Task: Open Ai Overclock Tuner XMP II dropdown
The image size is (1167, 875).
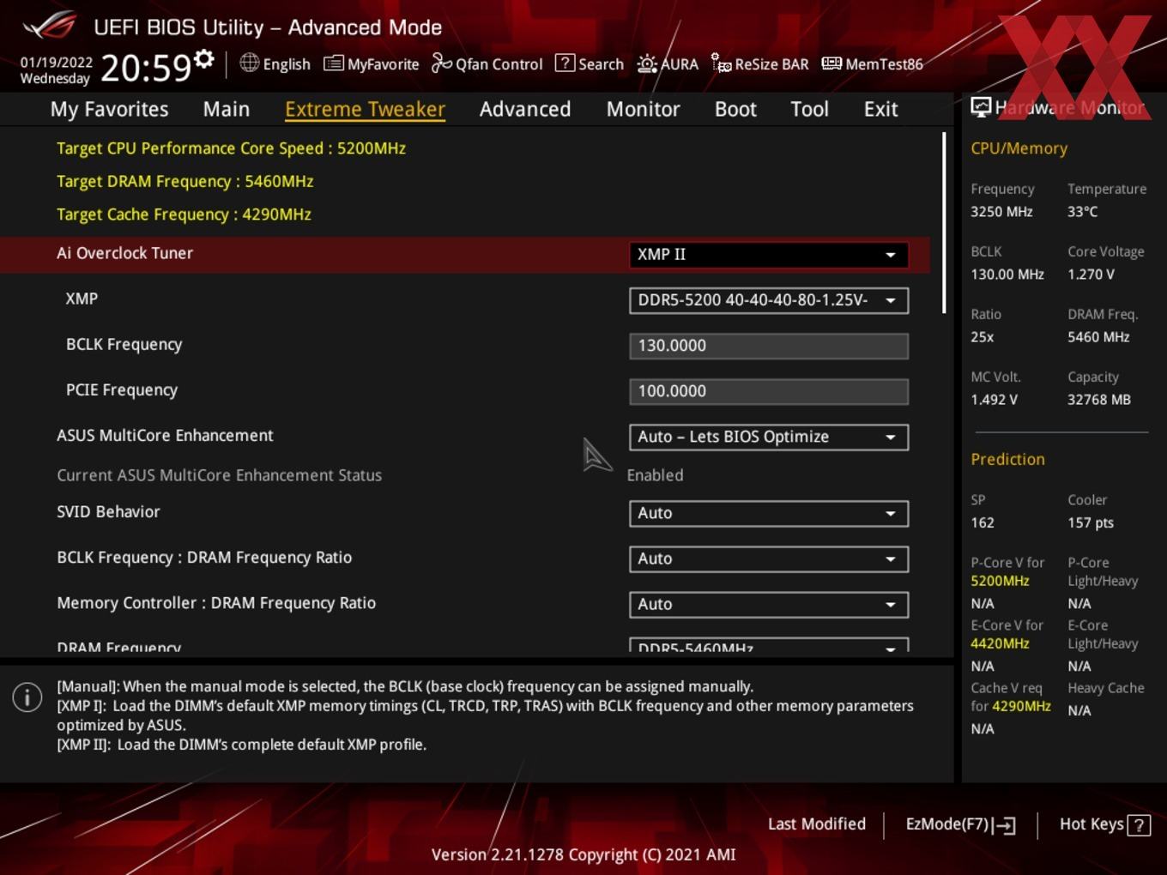Action: click(768, 255)
